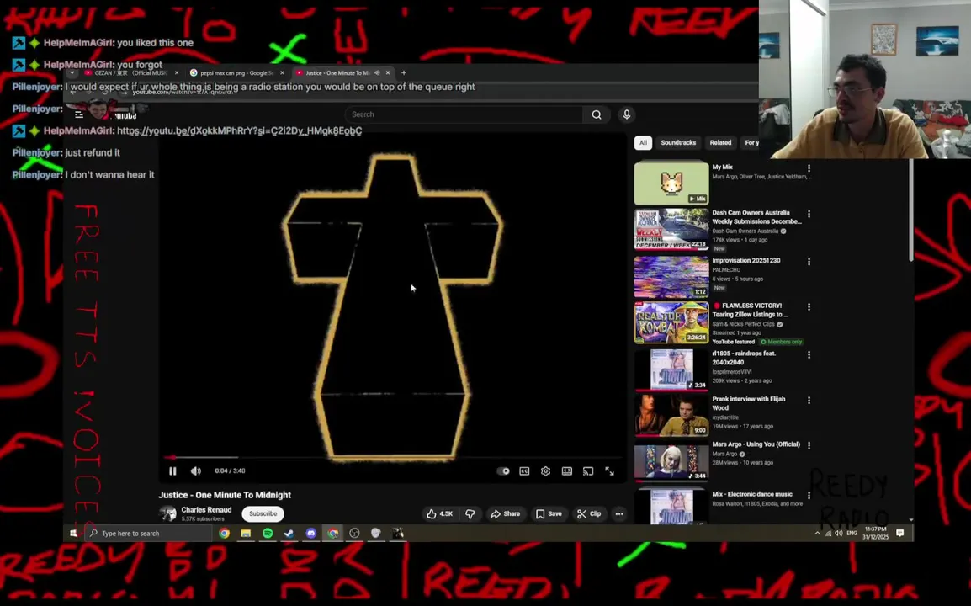The image size is (971, 606).
Task: Open FLAWLESS VICTORY Realtor Kombat thumbnail
Action: [x=671, y=322]
